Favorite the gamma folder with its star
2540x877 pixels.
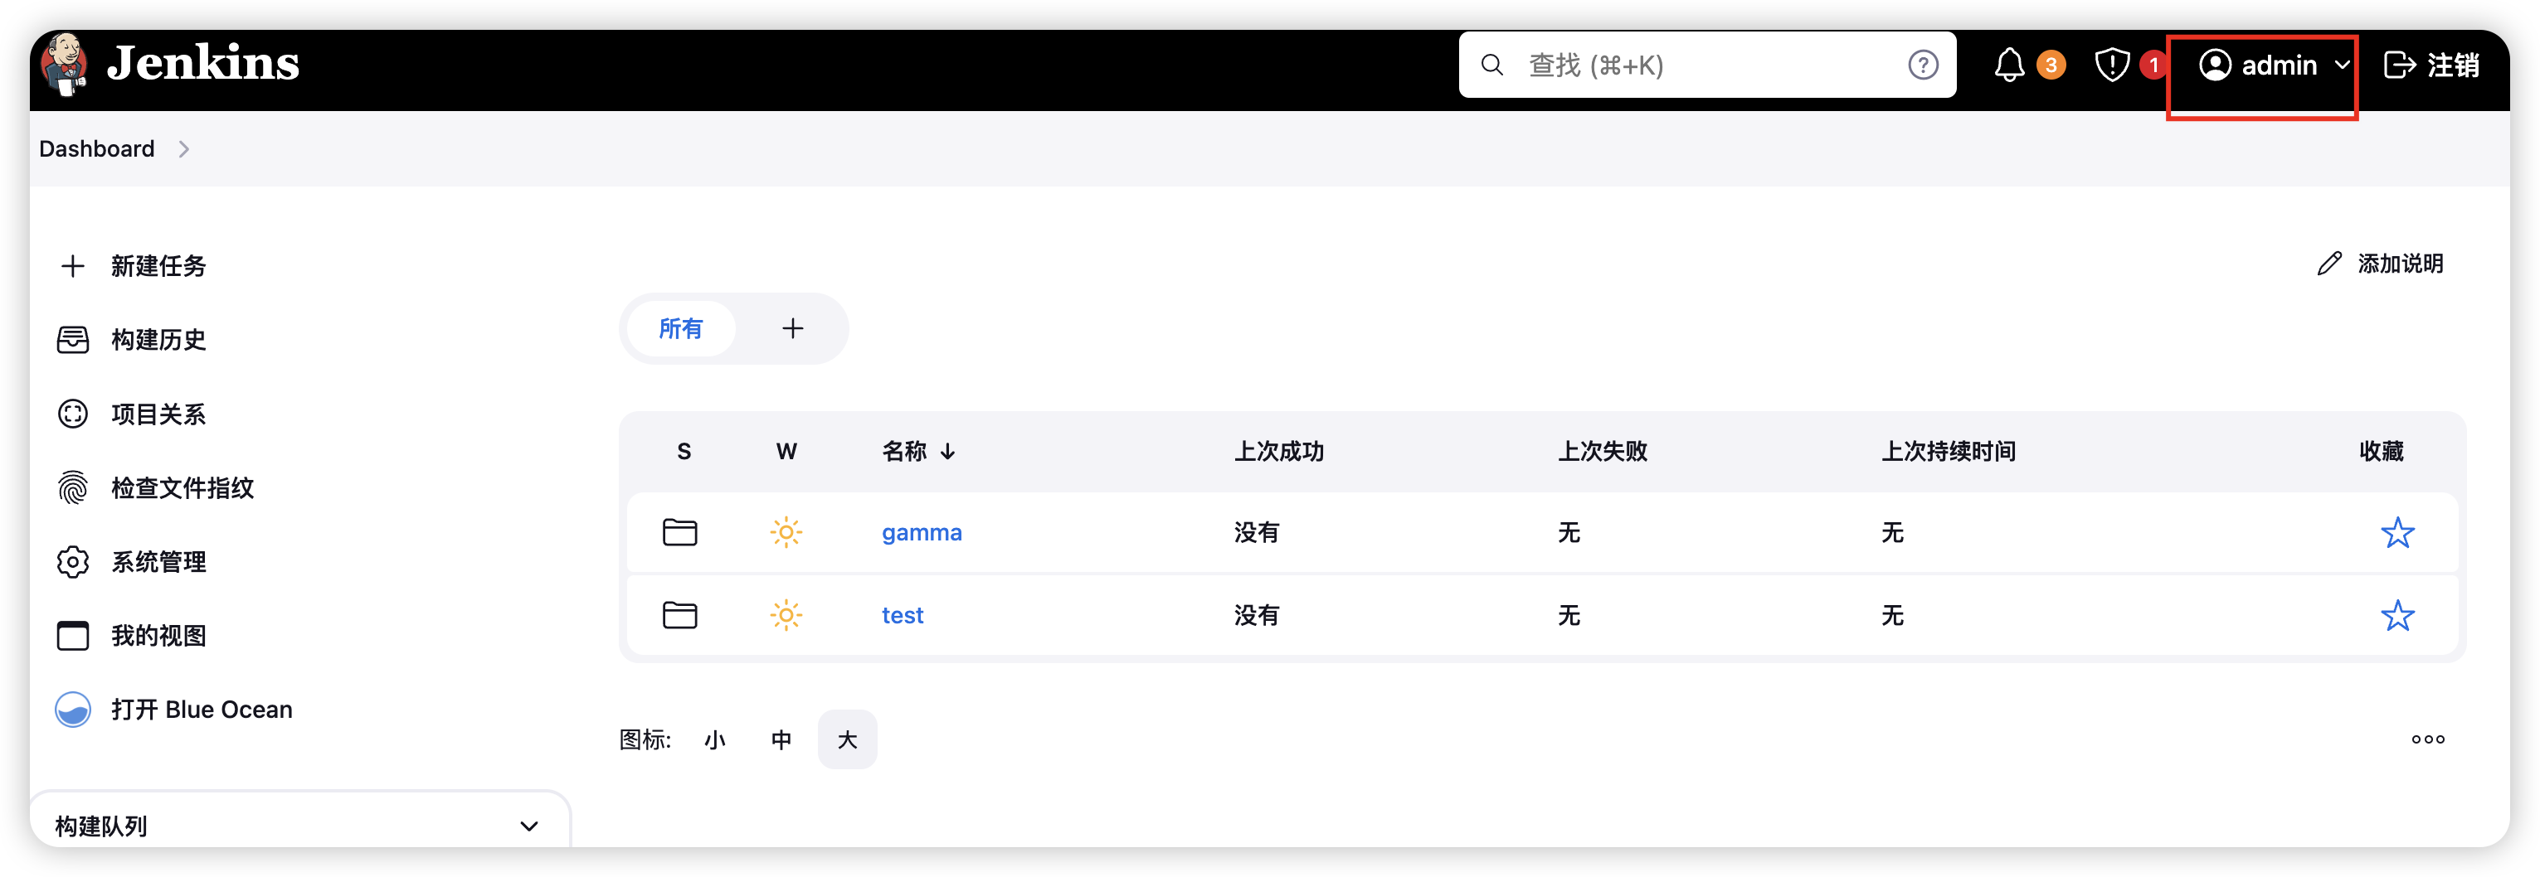pos(2396,533)
